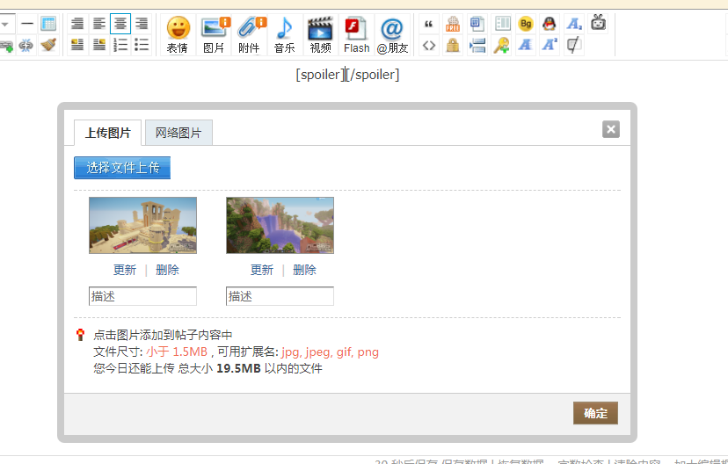728x464 pixels.
Task: Apply justify alignment icon
Action: coord(77,23)
